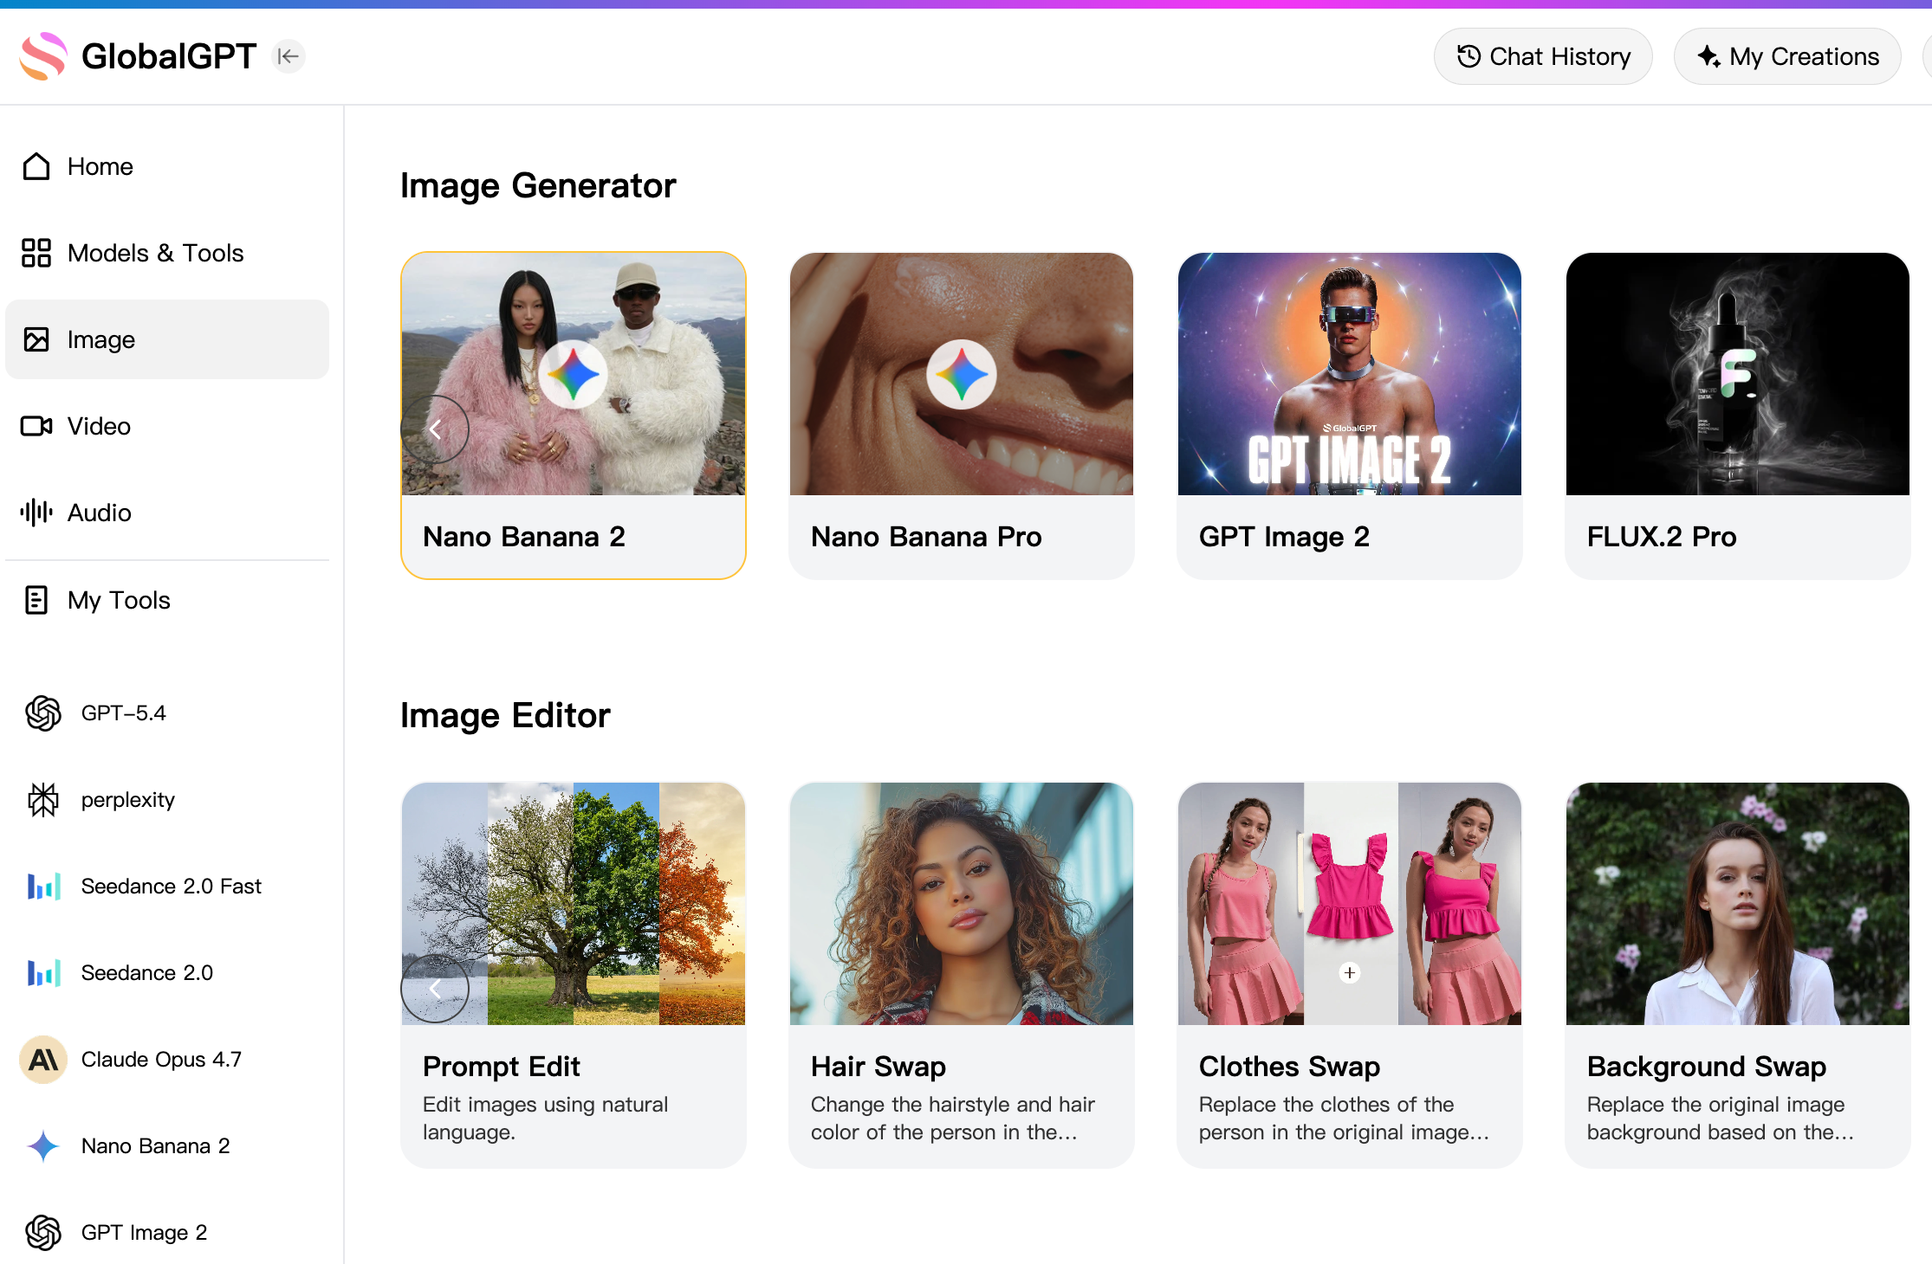Select the perplexity model icon
Screen dimensions: 1932x1264
43,799
